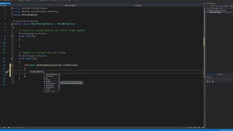Click the Unity Script CodeLens icon above the class
Viewport: 233px width, 131px height.
click(x=14, y=21)
